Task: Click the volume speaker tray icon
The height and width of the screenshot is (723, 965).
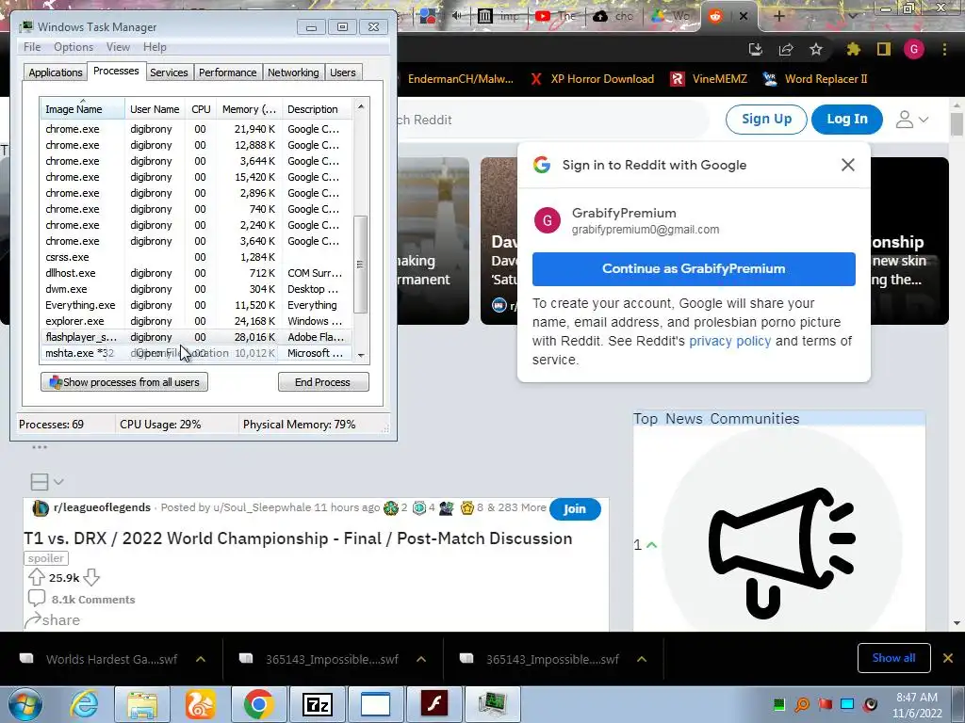Action: pyautogui.click(x=870, y=704)
